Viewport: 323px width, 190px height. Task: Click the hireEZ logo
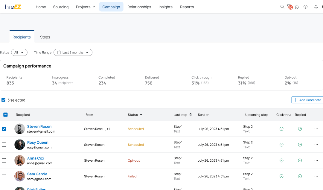[x=13, y=7]
